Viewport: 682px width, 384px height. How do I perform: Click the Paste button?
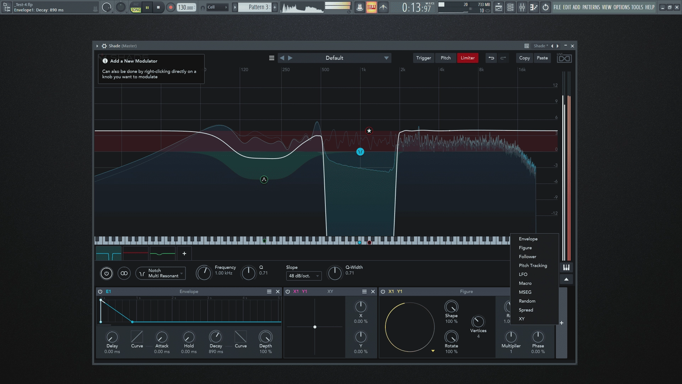(x=542, y=58)
